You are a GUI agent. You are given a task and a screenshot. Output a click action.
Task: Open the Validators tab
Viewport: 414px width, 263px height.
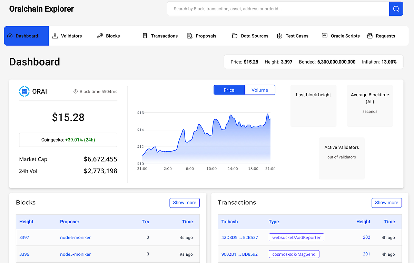click(x=68, y=36)
